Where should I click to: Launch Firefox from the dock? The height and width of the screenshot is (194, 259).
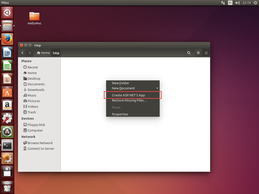coord(7,39)
